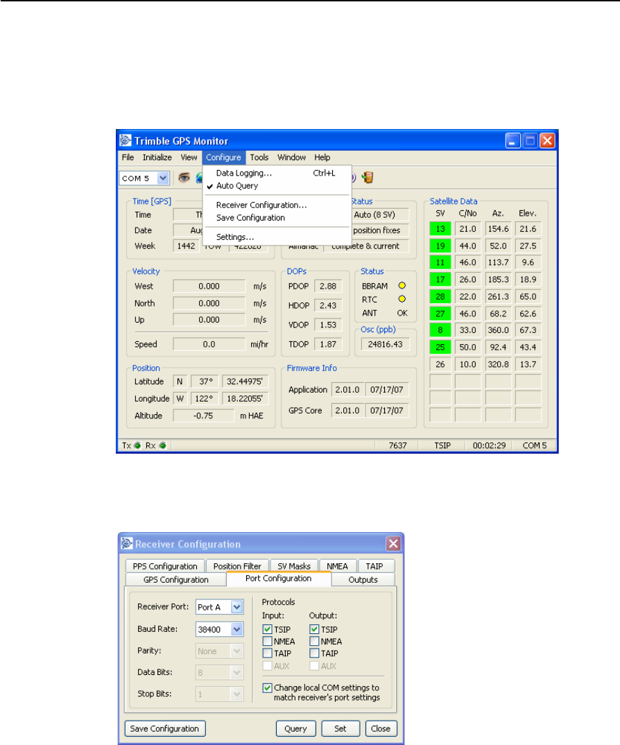Click the Tx green LED indicator

pyautogui.click(x=137, y=445)
